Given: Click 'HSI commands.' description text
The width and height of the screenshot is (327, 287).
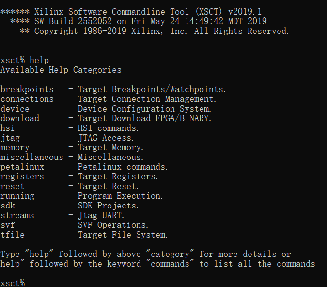Looking at the screenshot, I should [109, 128].
